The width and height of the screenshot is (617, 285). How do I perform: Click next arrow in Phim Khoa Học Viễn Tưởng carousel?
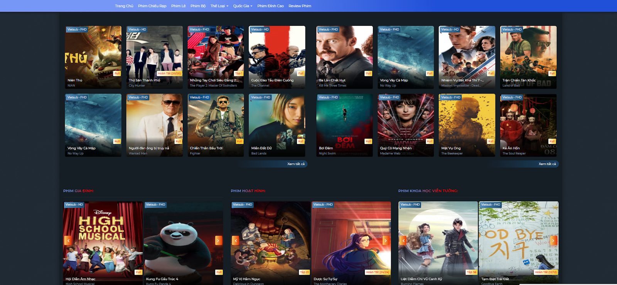[553, 240]
